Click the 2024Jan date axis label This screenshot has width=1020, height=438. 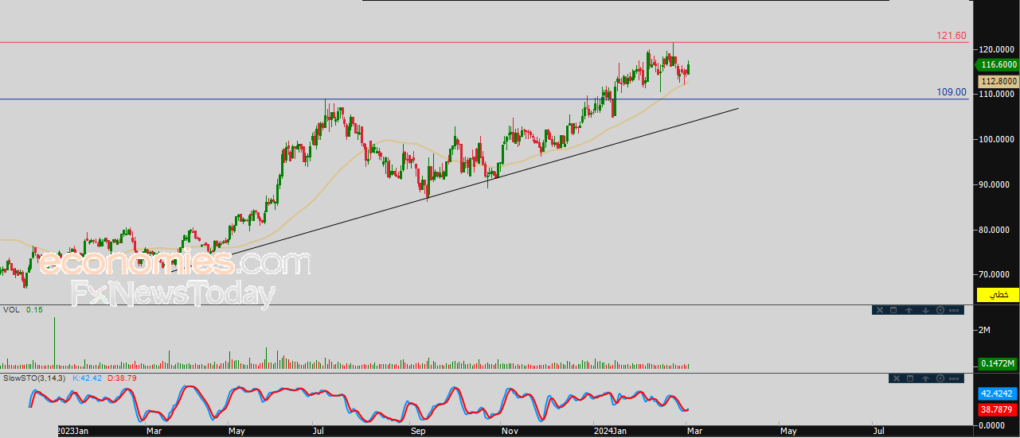point(611,431)
